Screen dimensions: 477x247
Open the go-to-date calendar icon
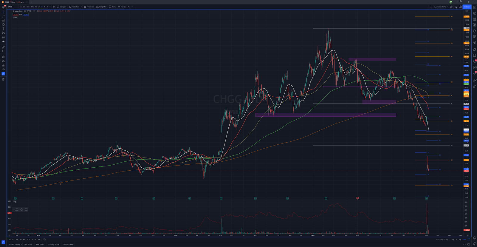click(44, 239)
